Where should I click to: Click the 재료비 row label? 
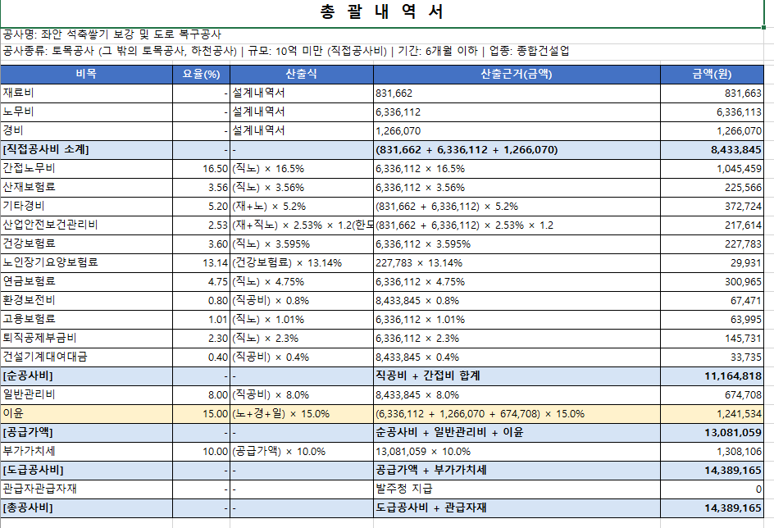click(86, 93)
